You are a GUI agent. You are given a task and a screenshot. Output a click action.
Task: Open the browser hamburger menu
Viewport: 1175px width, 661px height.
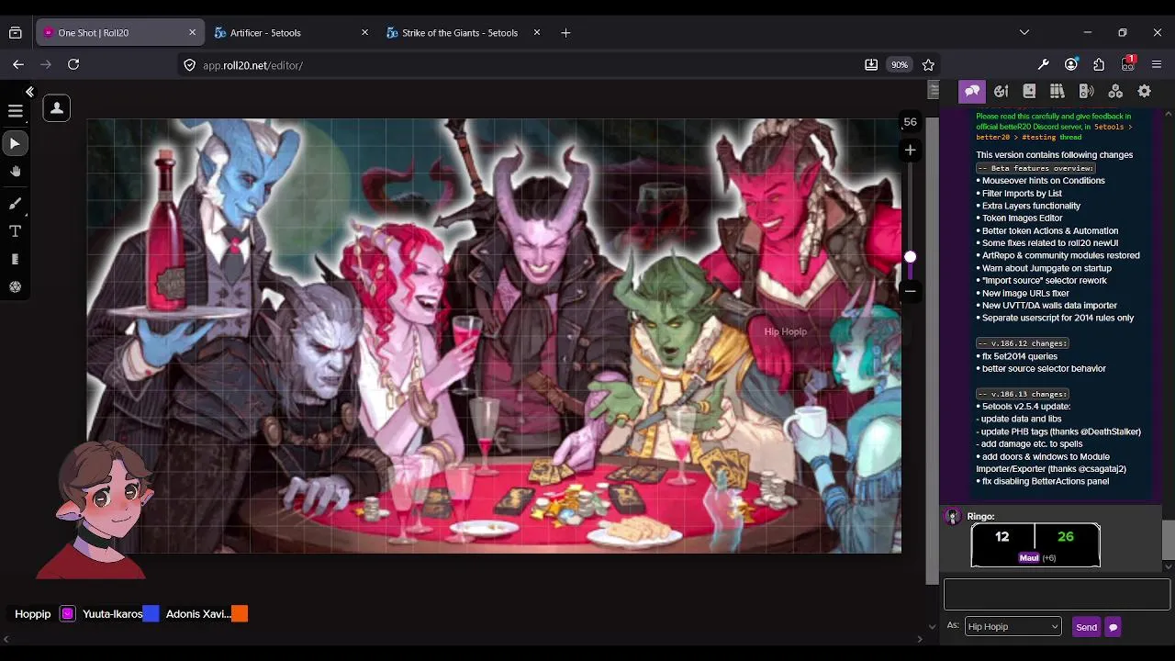pos(1157,64)
